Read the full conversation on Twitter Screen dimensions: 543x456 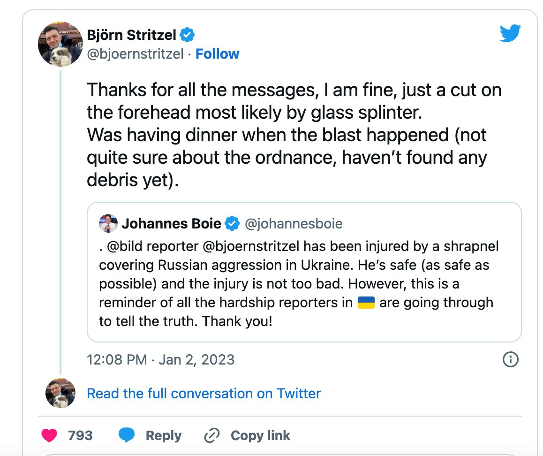click(x=204, y=394)
